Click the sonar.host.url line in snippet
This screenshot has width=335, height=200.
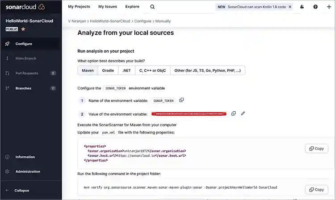tap(137, 156)
